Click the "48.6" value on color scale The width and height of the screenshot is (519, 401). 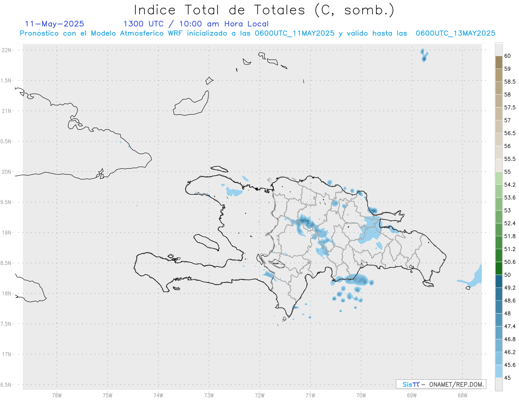click(509, 300)
